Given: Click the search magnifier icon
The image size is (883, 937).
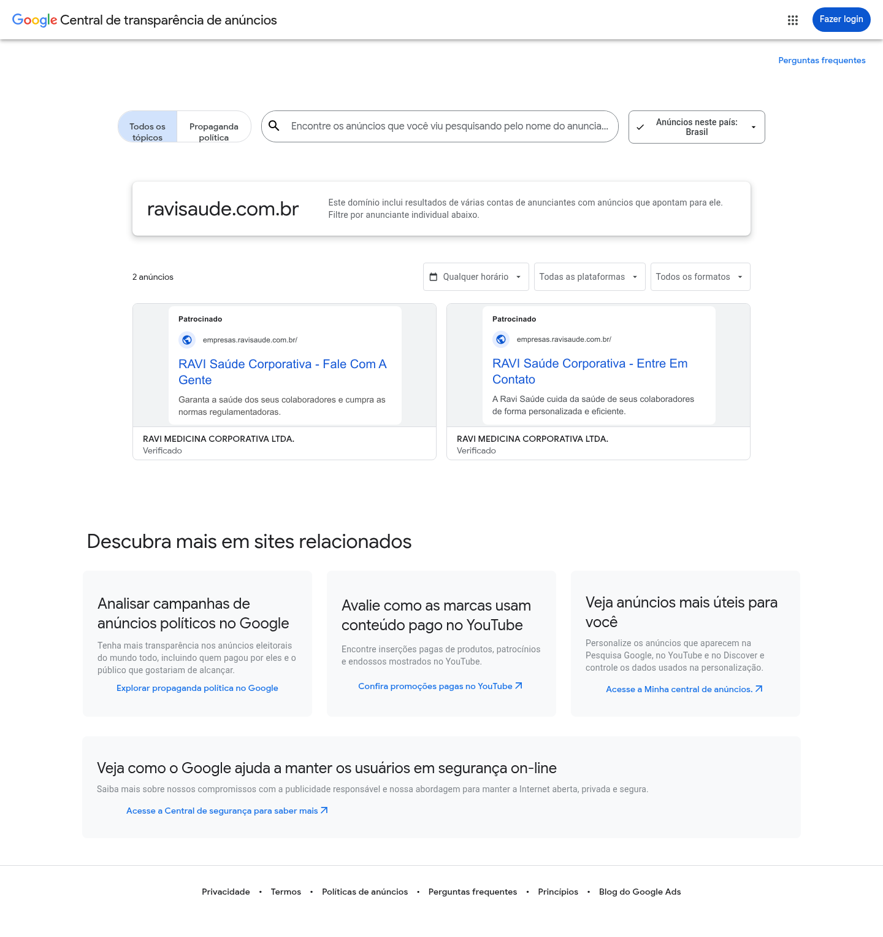Looking at the screenshot, I should [274, 126].
